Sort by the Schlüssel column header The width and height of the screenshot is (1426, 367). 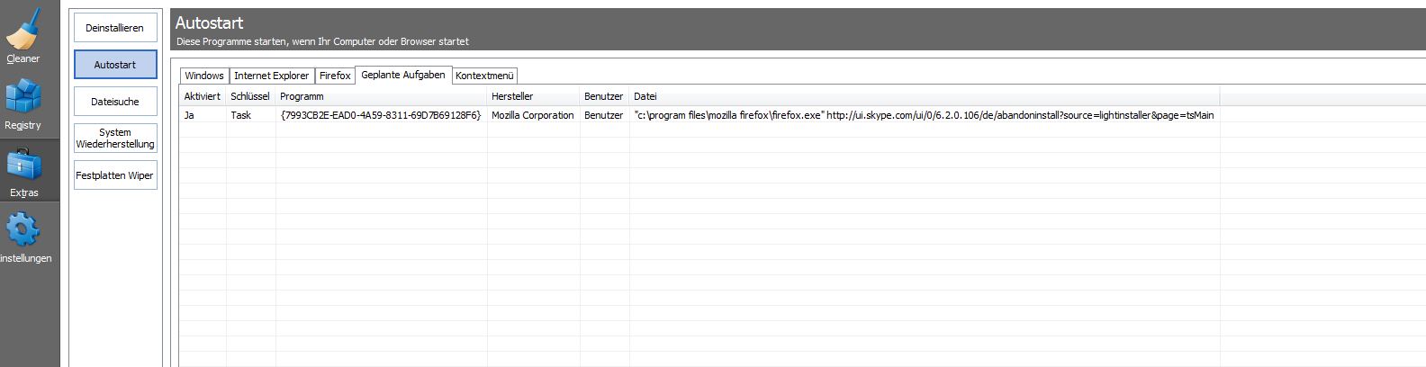[x=249, y=96]
